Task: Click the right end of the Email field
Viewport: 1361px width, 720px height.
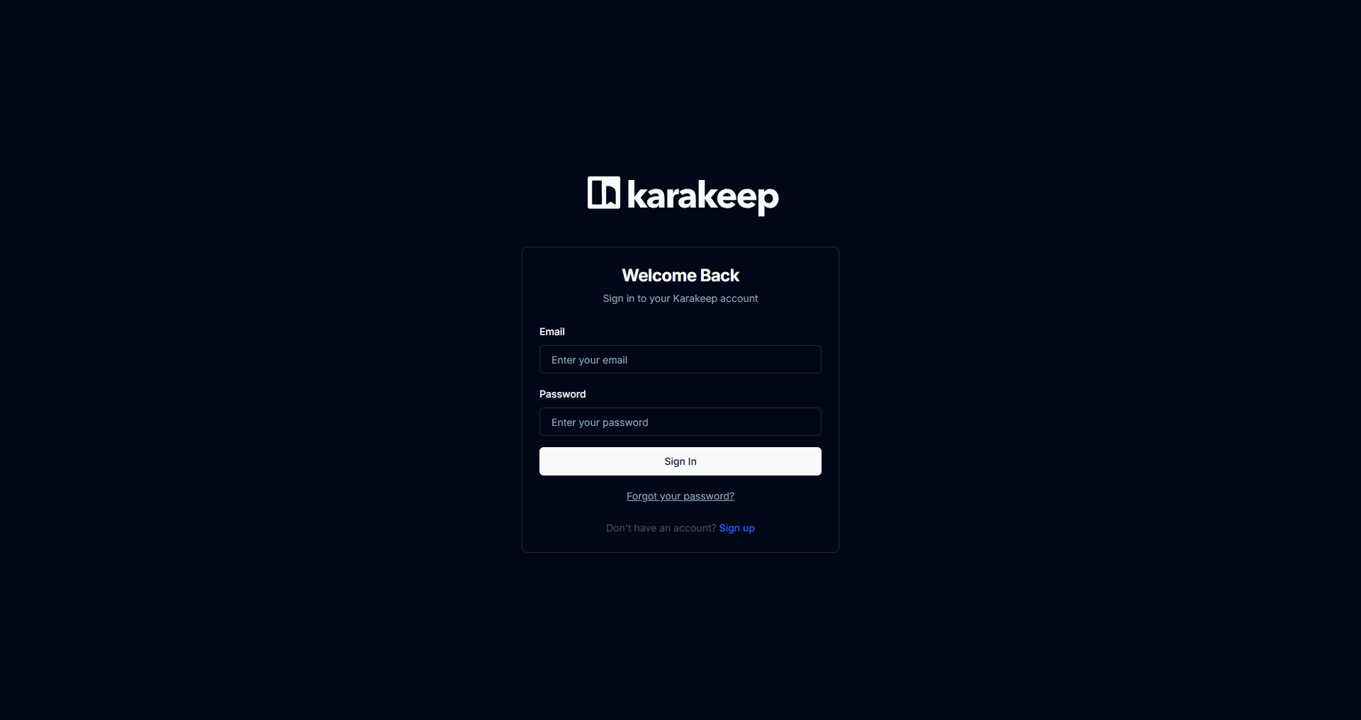Action: (x=808, y=359)
